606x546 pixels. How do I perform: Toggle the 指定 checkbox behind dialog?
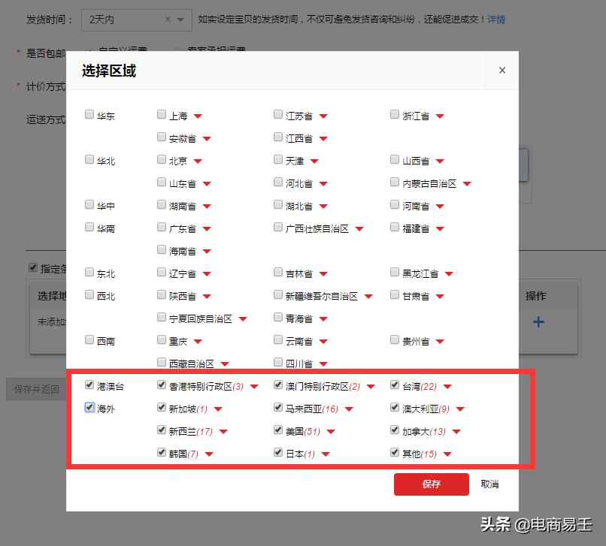(x=33, y=267)
